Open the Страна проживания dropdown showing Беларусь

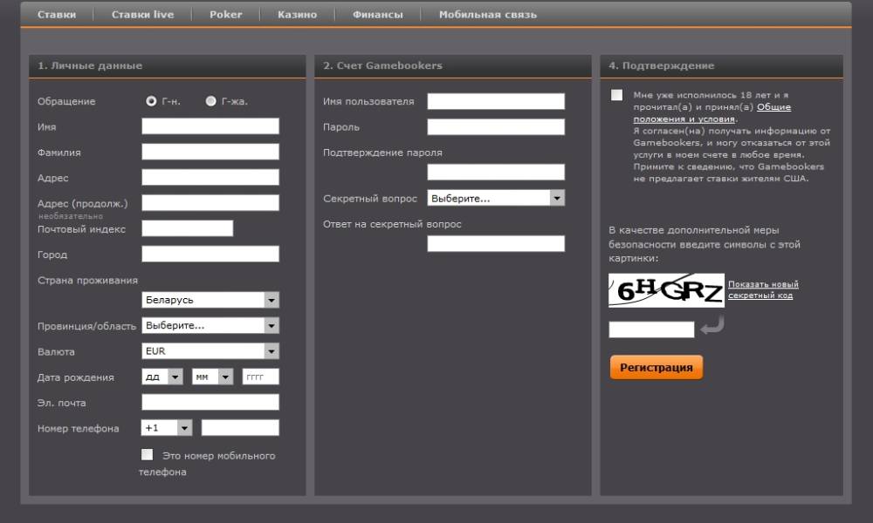click(x=210, y=300)
